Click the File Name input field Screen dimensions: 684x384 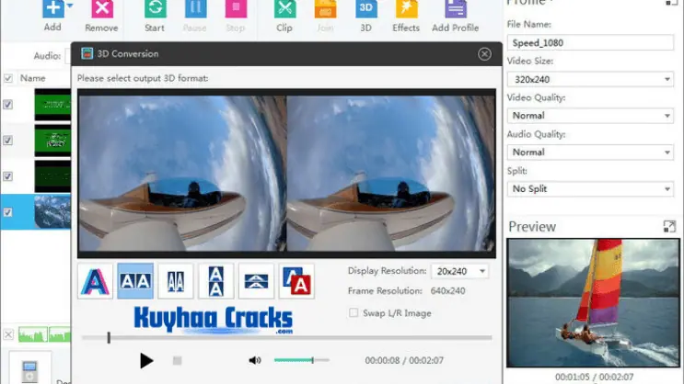pos(591,42)
